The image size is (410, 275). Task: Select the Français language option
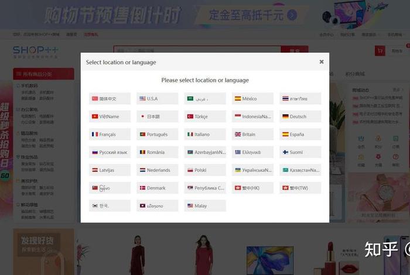(x=110, y=134)
